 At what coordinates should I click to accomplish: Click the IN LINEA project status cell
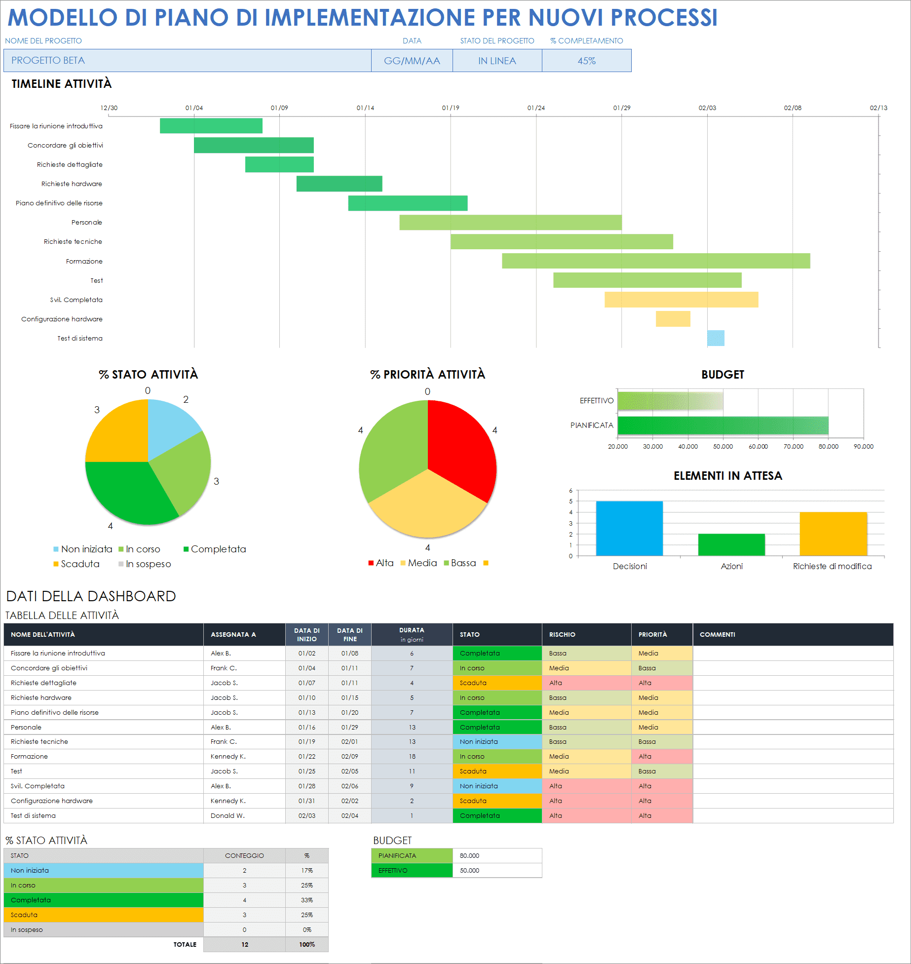click(x=497, y=61)
